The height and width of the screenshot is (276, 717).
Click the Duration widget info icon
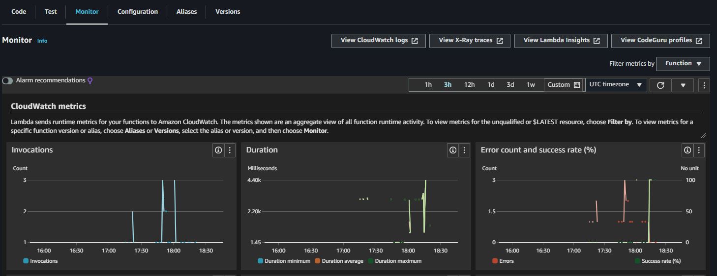pyautogui.click(x=453, y=150)
